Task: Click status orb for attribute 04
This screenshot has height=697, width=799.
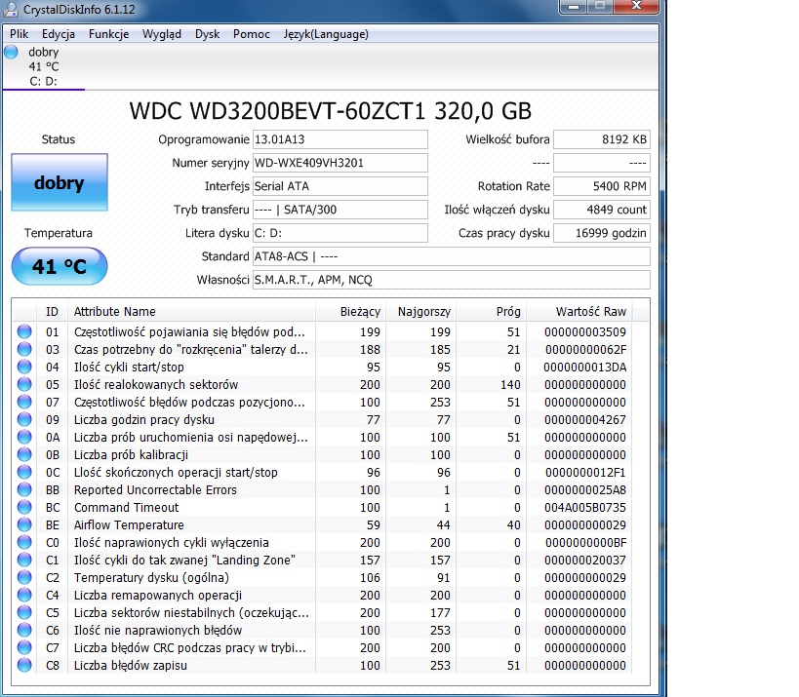Action: tap(24, 368)
